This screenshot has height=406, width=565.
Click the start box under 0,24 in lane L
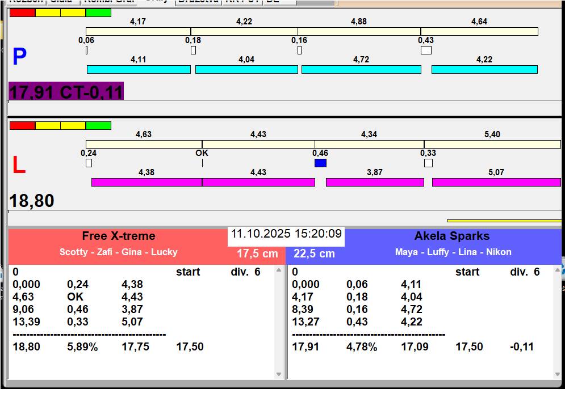tap(89, 163)
